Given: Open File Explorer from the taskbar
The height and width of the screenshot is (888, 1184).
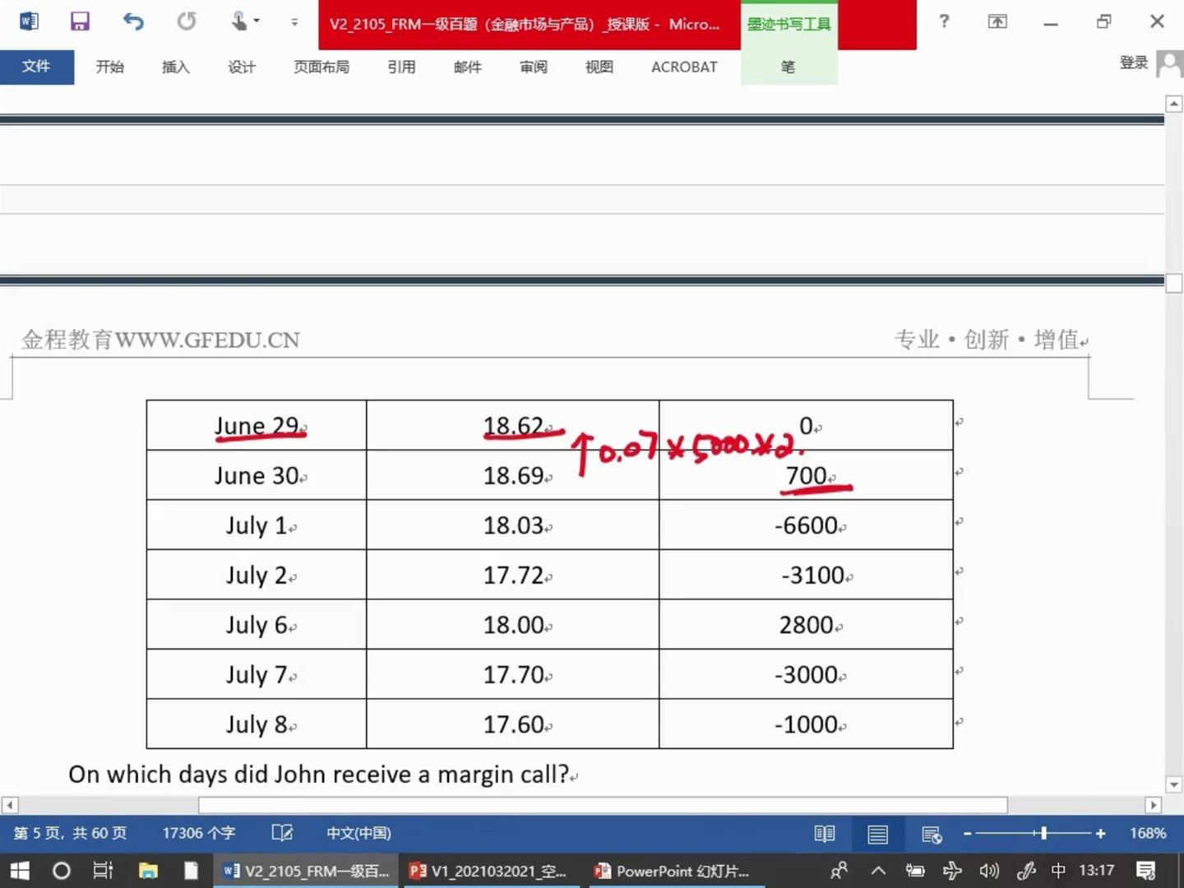Looking at the screenshot, I should coord(148,871).
